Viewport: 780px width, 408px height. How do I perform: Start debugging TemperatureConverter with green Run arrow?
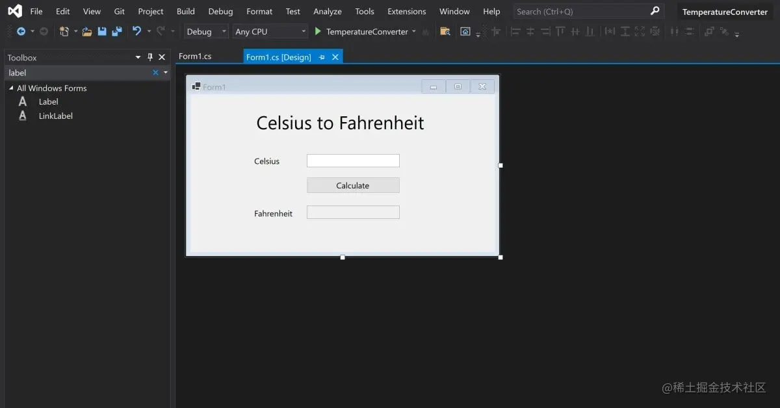(317, 31)
